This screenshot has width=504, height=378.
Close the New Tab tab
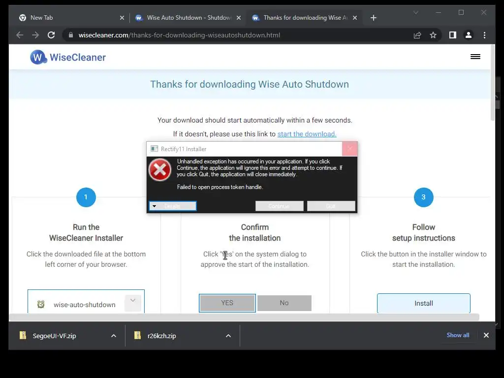[122, 18]
